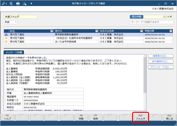
Task: Click the printer icon
Action: coord(18,4)
